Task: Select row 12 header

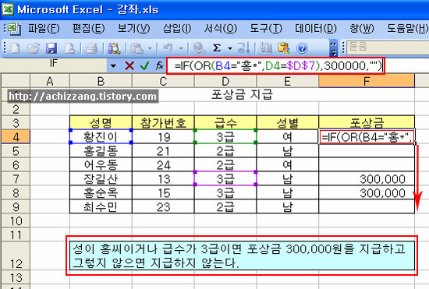Action: [x=16, y=256]
